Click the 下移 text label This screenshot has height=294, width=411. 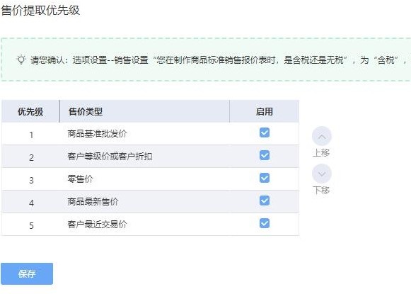[321, 190]
